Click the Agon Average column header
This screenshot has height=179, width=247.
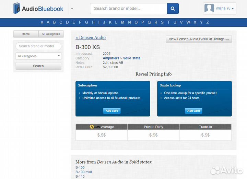pyautogui.click(x=102, y=127)
